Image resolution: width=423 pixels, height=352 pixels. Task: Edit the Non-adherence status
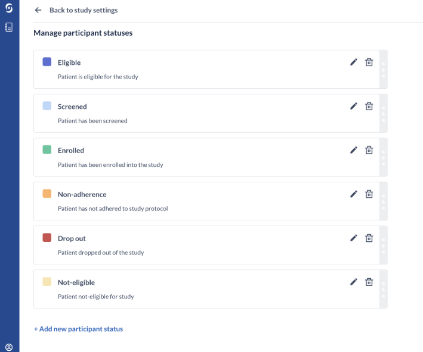click(x=353, y=194)
